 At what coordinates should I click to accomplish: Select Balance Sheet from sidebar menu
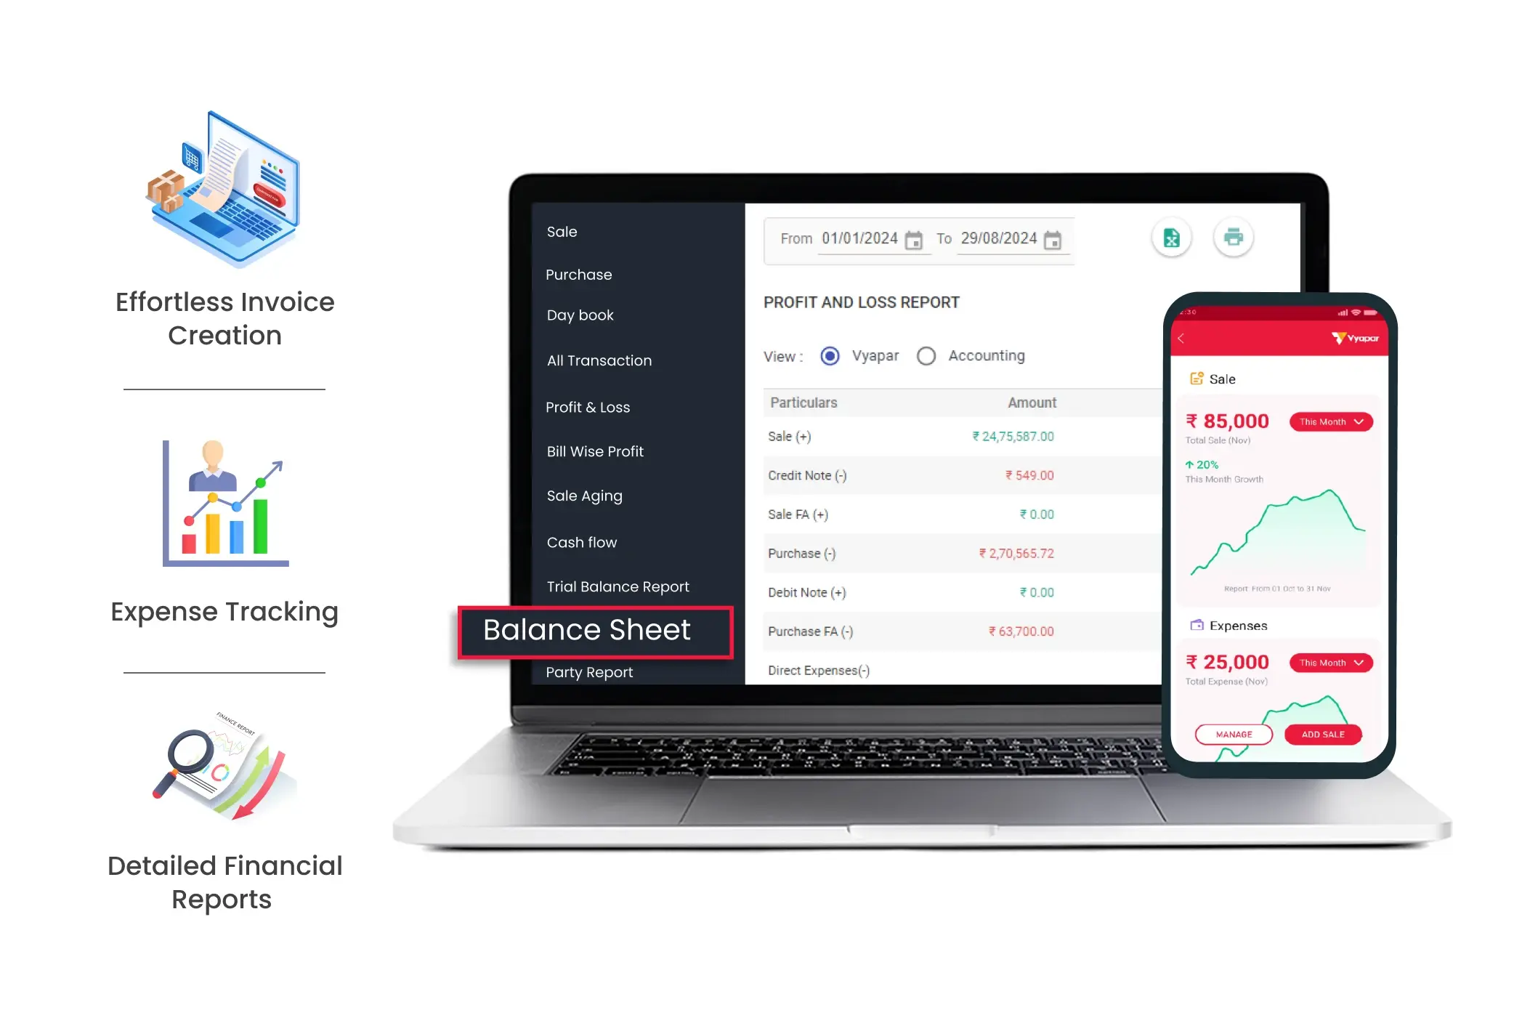tap(586, 629)
